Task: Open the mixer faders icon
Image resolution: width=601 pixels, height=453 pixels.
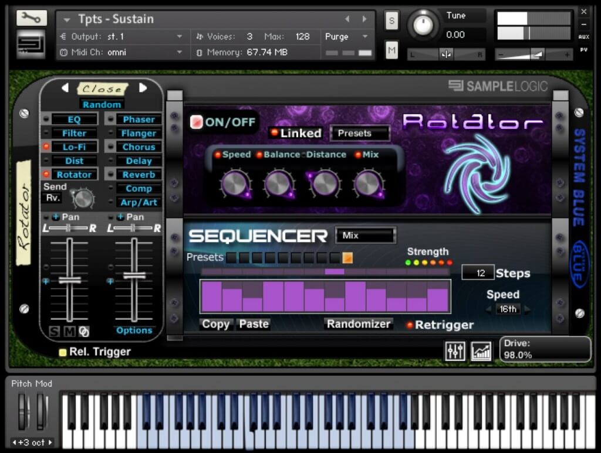Action: coord(455,351)
